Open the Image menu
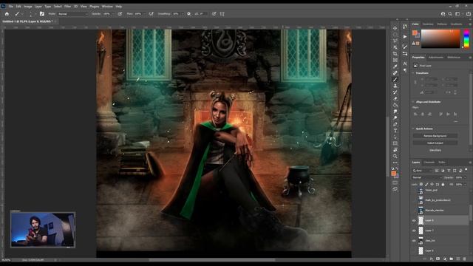 [28, 7]
